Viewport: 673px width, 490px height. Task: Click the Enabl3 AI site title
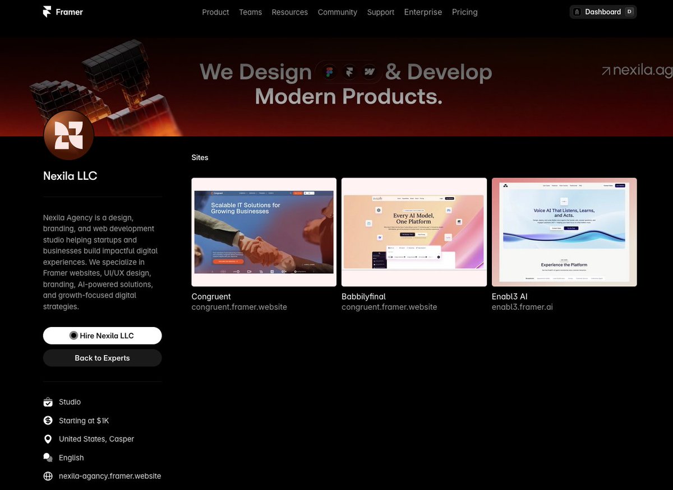[x=510, y=296]
